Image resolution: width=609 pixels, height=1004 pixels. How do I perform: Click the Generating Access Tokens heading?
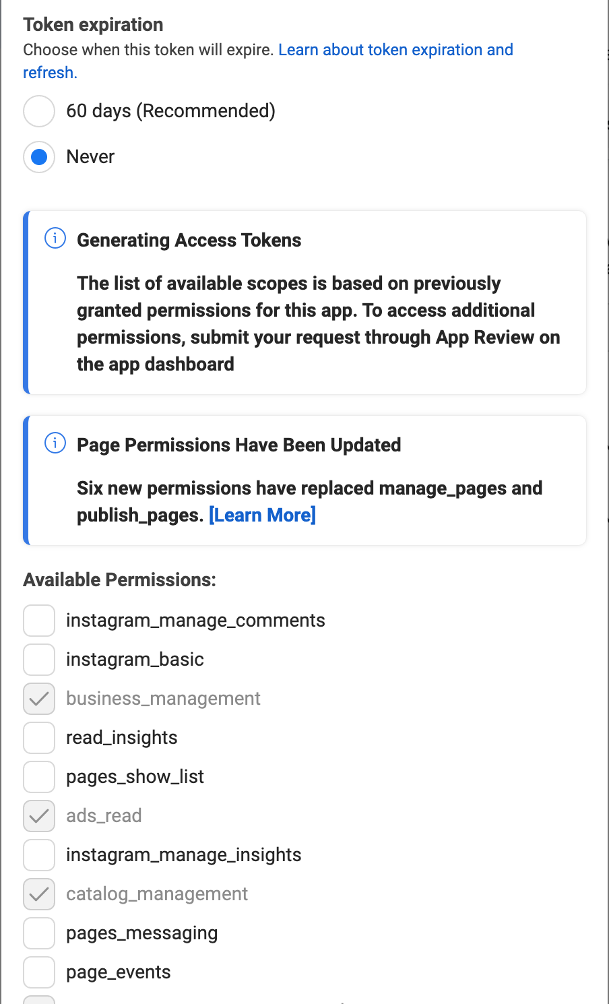(x=189, y=241)
